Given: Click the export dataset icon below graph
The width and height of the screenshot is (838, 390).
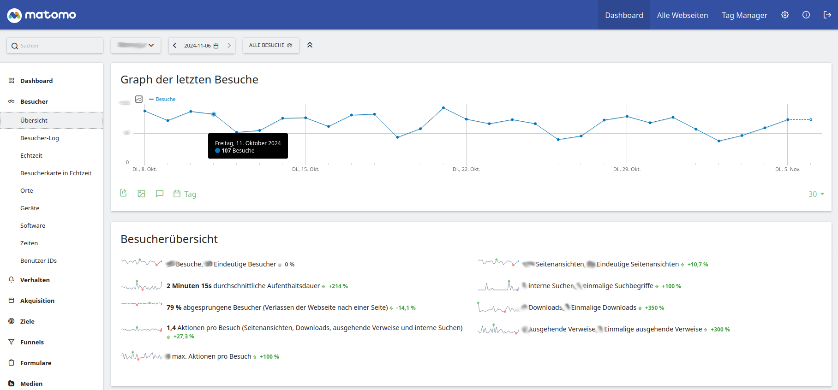Looking at the screenshot, I should (123, 193).
